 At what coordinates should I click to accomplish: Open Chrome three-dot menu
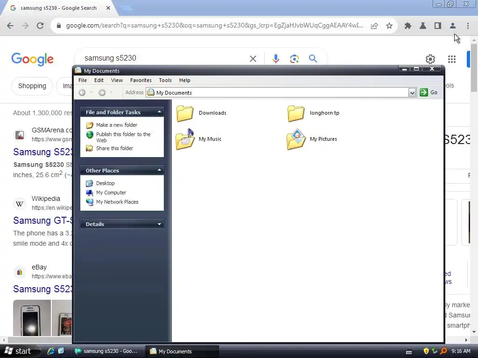[x=468, y=26]
